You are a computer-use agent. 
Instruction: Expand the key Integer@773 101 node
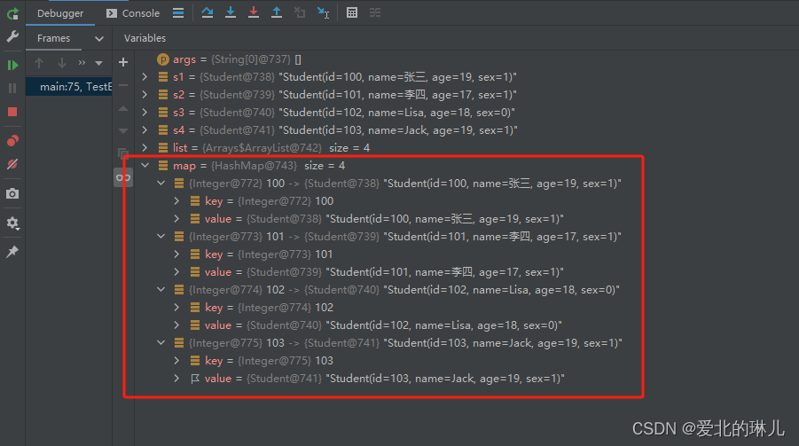coord(176,254)
